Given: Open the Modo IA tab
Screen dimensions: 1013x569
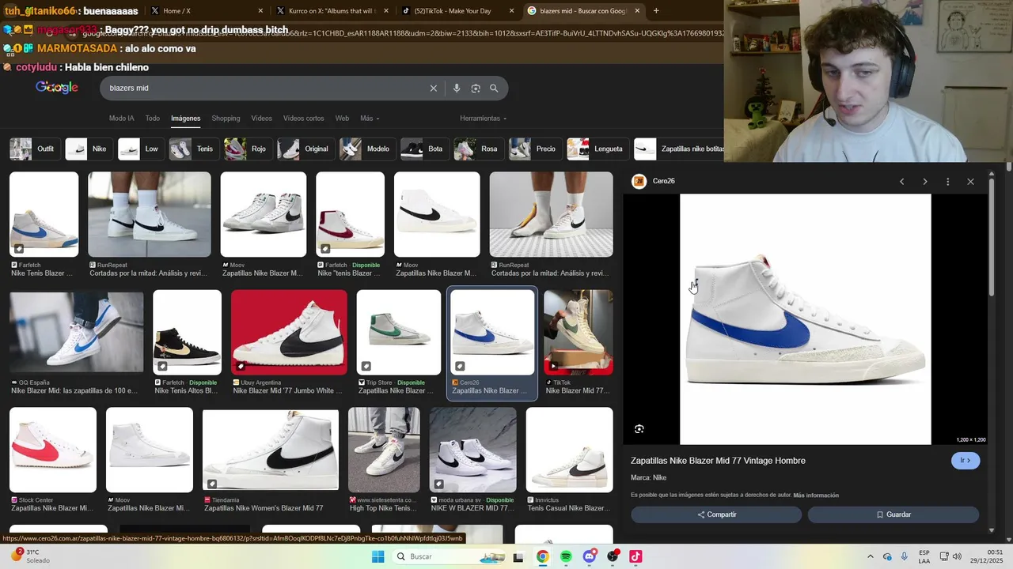Looking at the screenshot, I should (x=121, y=119).
